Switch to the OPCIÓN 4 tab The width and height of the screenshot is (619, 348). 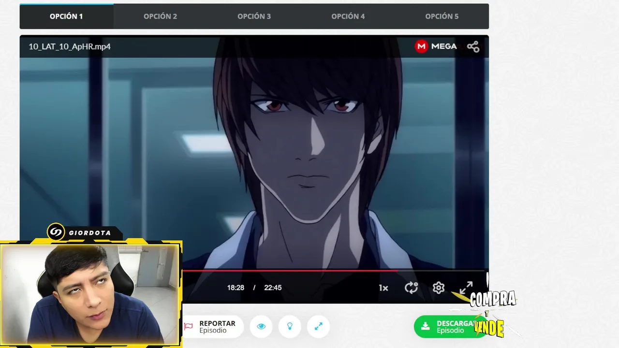pos(348,16)
